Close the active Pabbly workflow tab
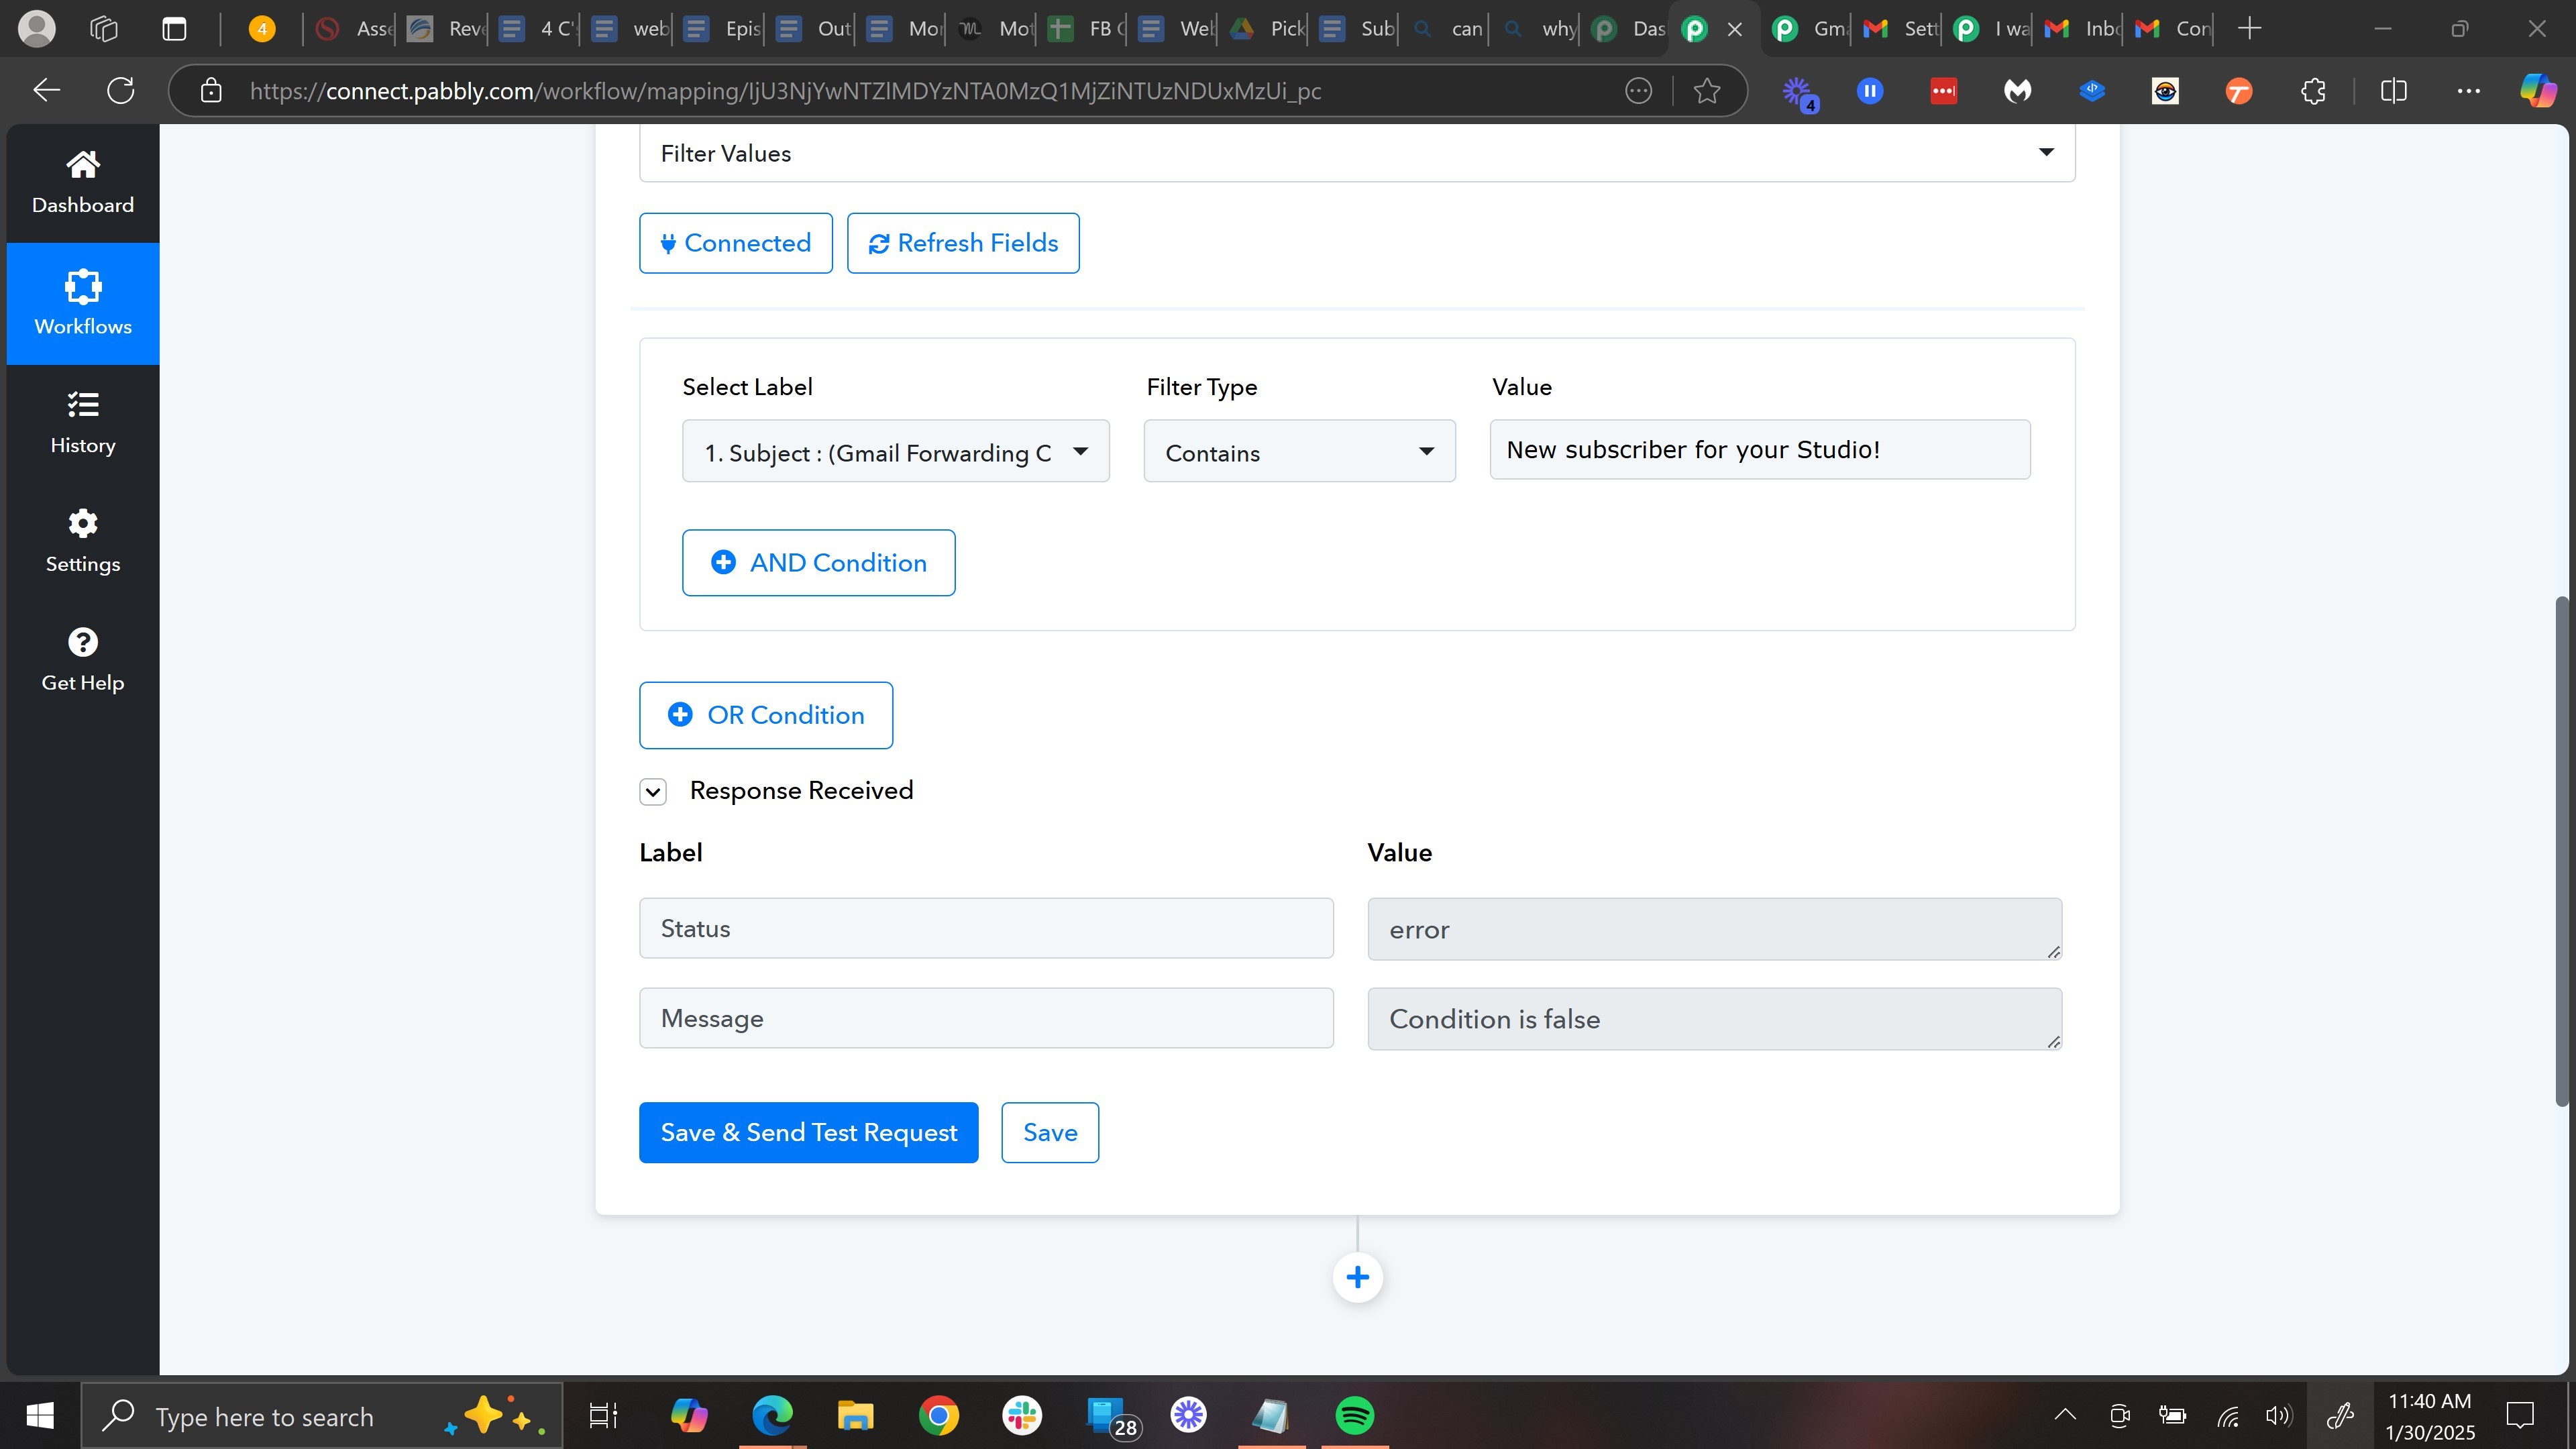Viewport: 2576px width, 1449px height. coord(1735,29)
